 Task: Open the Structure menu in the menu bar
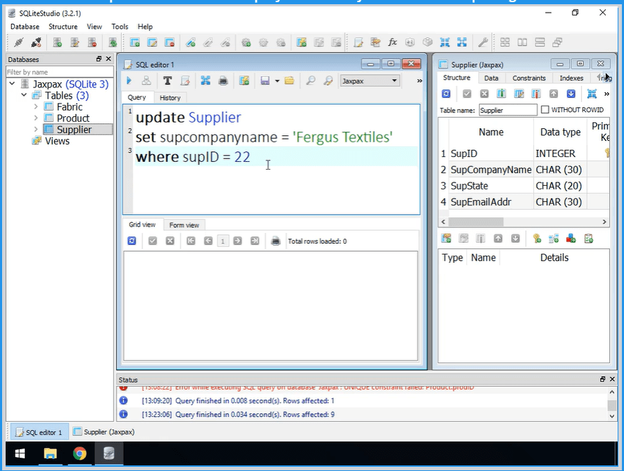[63, 27]
